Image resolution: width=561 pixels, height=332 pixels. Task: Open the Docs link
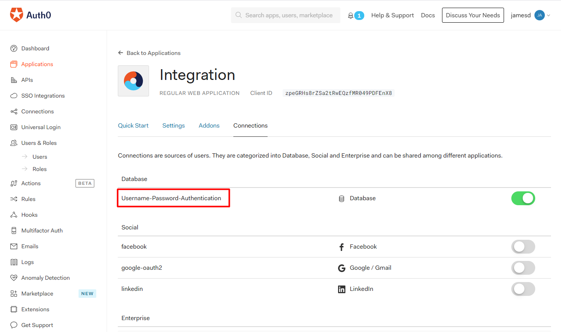click(428, 15)
